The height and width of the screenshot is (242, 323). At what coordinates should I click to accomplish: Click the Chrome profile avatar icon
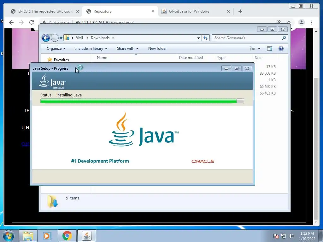pos(301,22)
